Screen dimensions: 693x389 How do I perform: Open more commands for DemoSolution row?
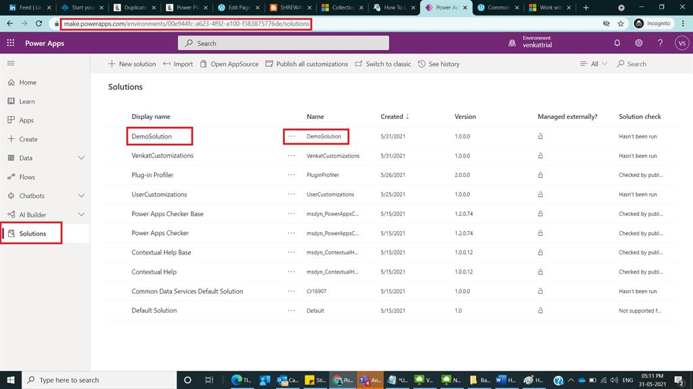[291, 136]
